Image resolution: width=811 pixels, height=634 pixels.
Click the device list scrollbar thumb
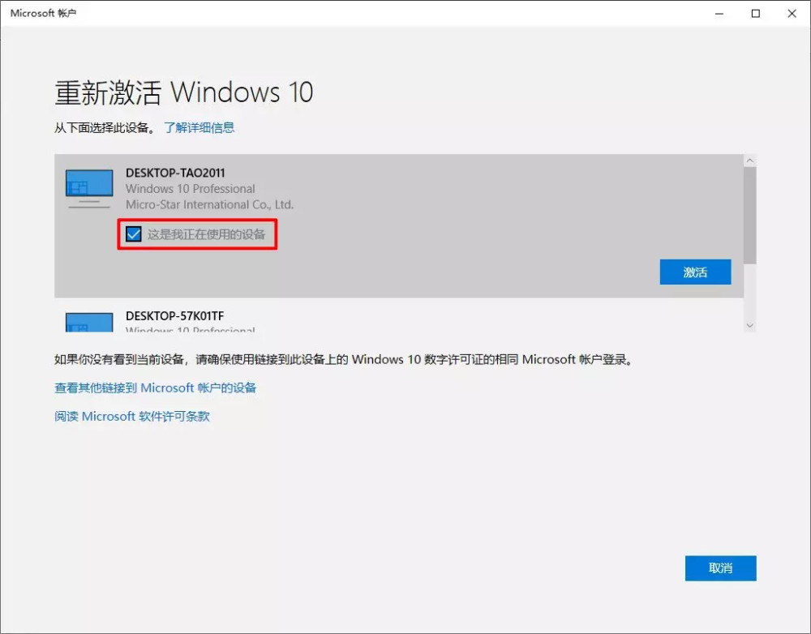(x=750, y=215)
